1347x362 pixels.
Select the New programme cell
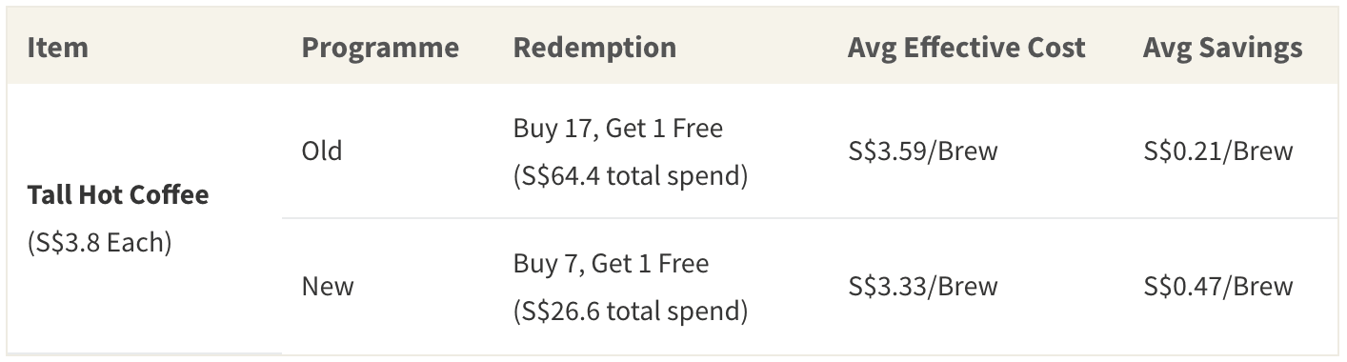[x=328, y=287]
